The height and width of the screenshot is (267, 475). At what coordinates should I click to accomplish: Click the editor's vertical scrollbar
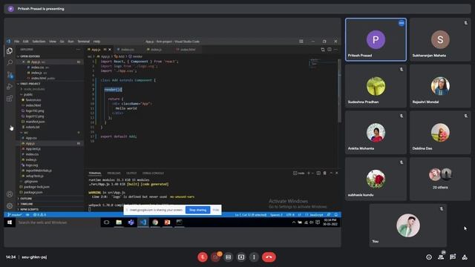(x=339, y=90)
